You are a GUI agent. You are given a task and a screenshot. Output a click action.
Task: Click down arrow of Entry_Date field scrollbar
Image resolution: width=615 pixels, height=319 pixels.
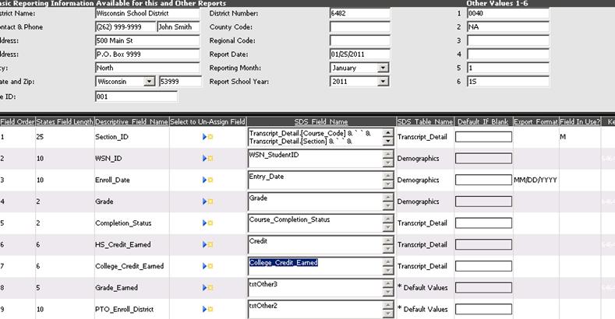(388, 184)
